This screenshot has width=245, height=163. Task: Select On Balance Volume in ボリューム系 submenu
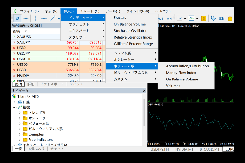pyautogui.click(x=186, y=79)
